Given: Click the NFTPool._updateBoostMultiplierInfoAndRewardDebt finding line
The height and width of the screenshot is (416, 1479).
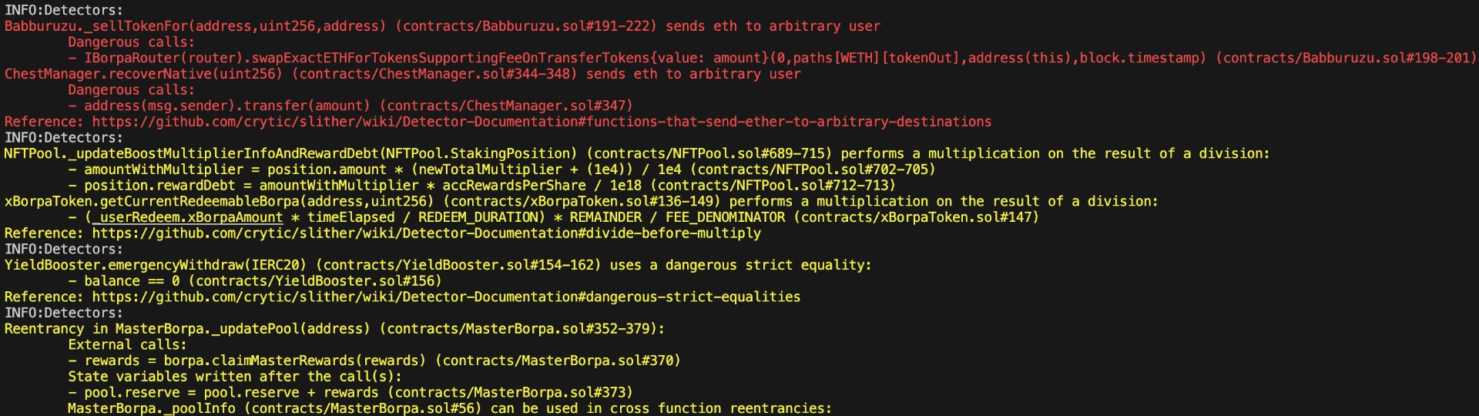Looking at the screenshot, I should [x=636, y=153].
